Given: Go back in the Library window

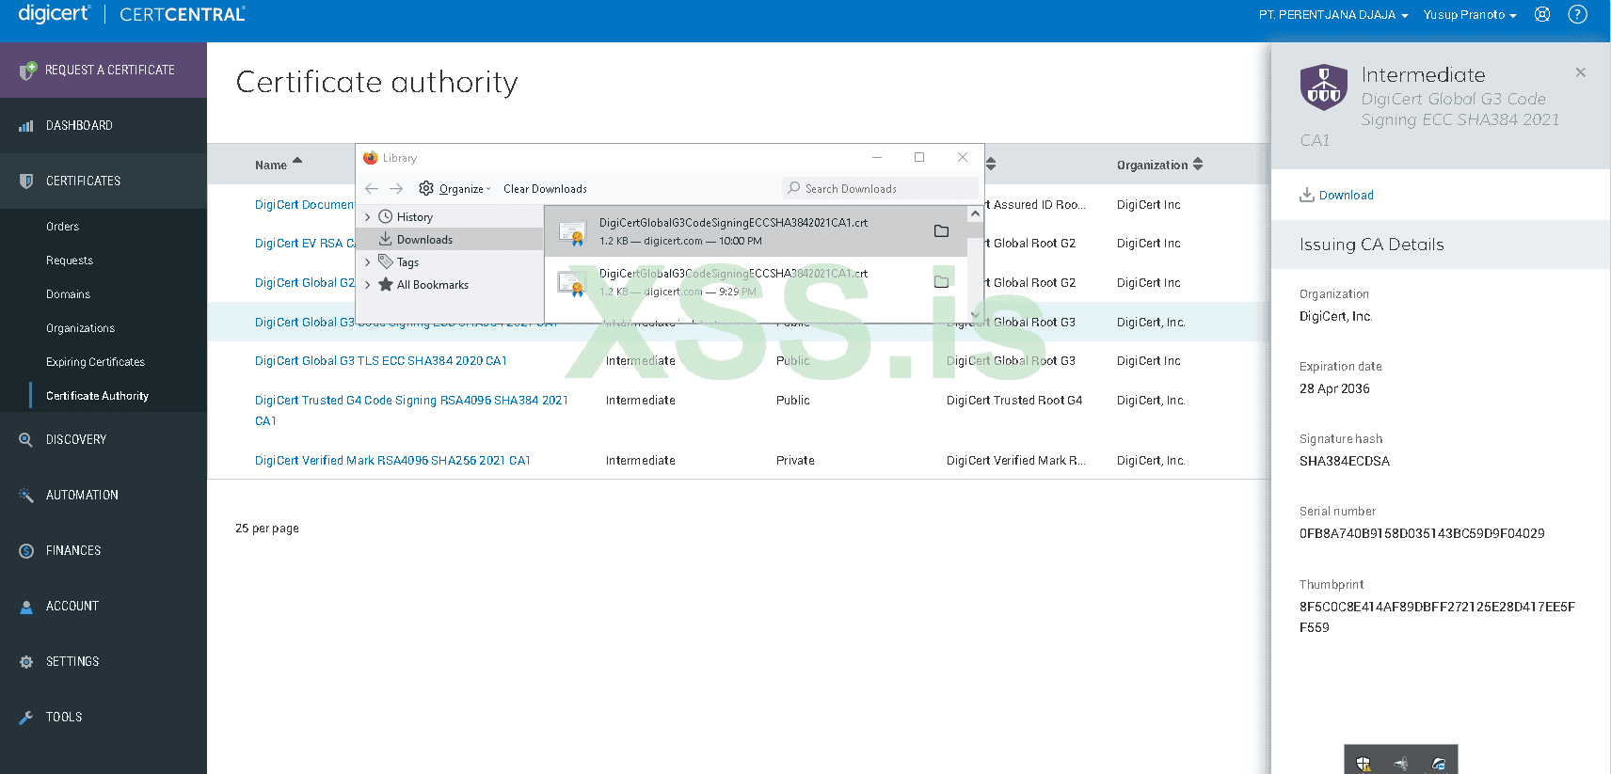Looking at the screenshot, I should coord(372,189).
